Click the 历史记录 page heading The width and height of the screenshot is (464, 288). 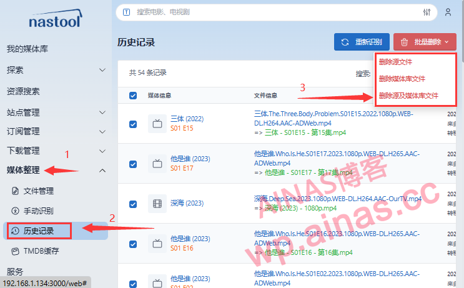(x=136, y=42)
